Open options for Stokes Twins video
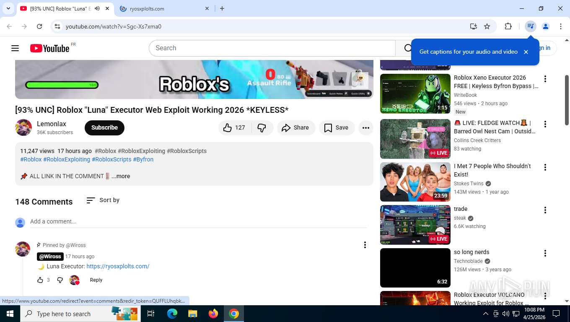Viewport: 570px width, 322px height. point(545,167)
